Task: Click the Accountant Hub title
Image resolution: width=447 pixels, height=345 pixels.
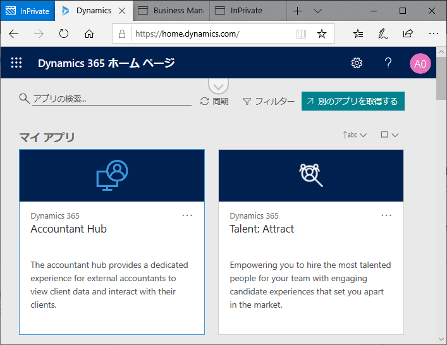Action: point(69,229)
